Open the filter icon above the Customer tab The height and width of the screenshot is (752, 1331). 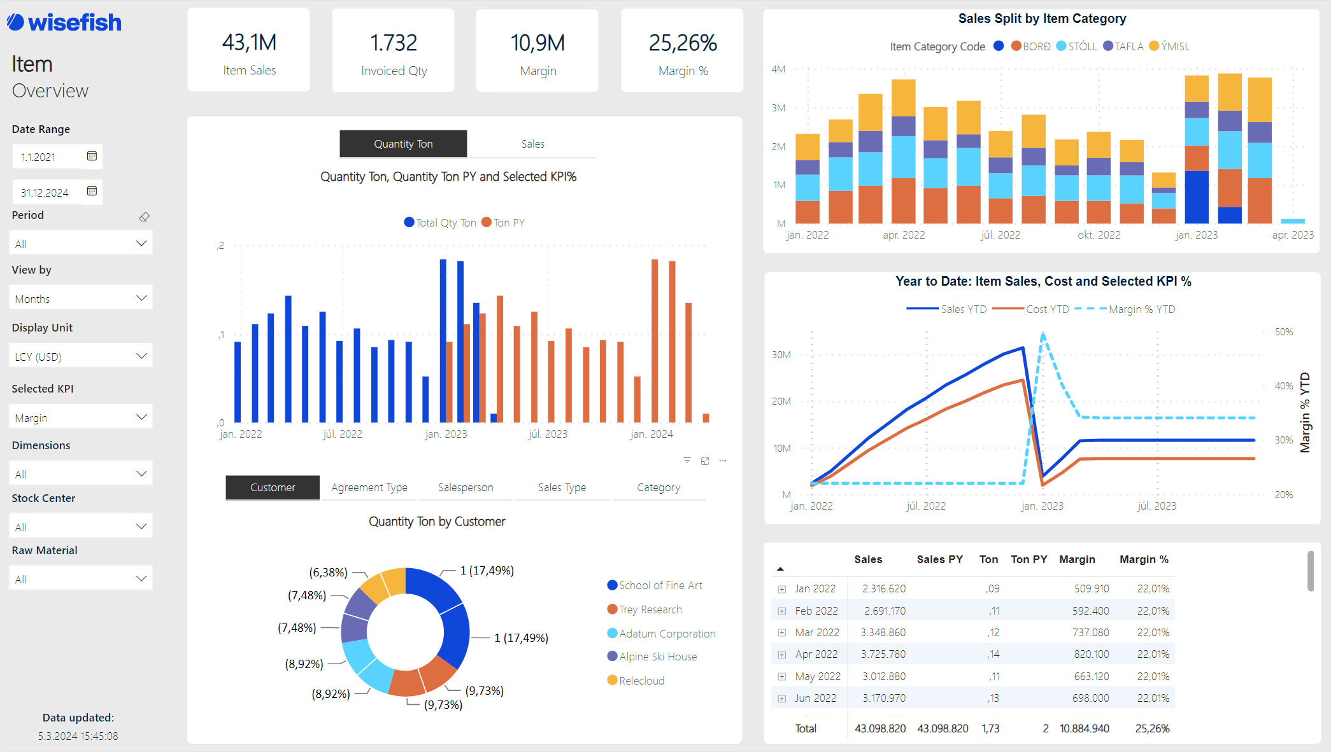(x=687, y=460)
